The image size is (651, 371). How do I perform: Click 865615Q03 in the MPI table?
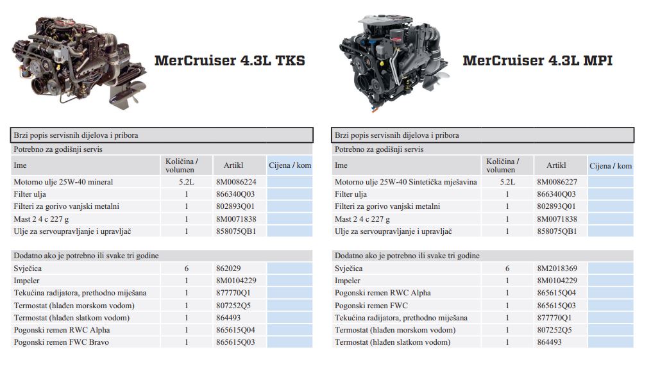point(556,306)
